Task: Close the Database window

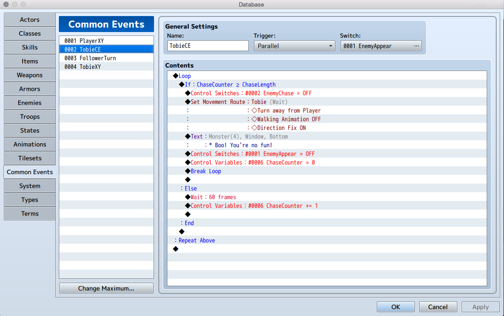Action: coord(6,4)
